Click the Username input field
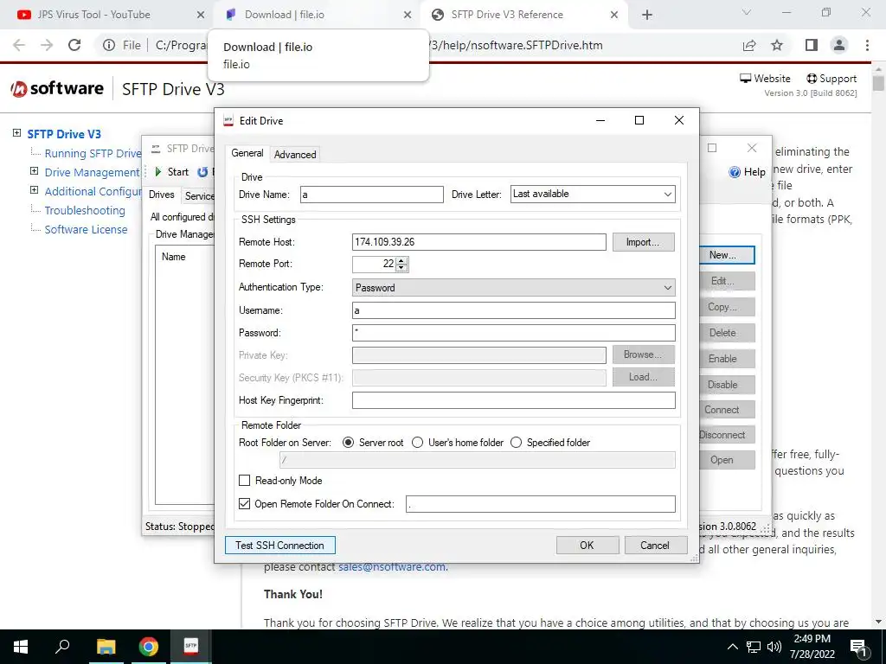The image size is (886, 664). (x=513, y=310)
